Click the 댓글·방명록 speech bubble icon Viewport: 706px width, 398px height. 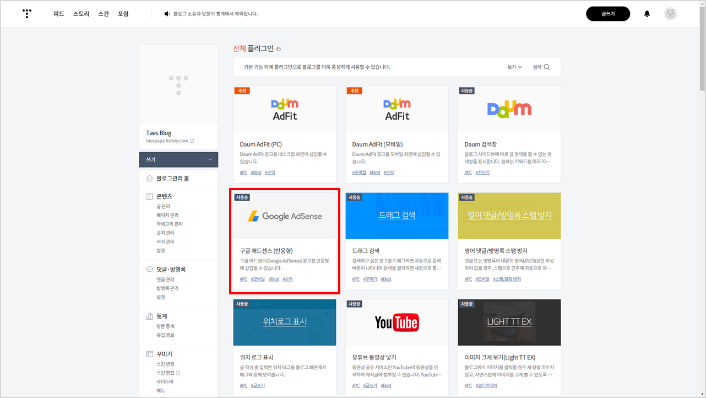point(150,270)
